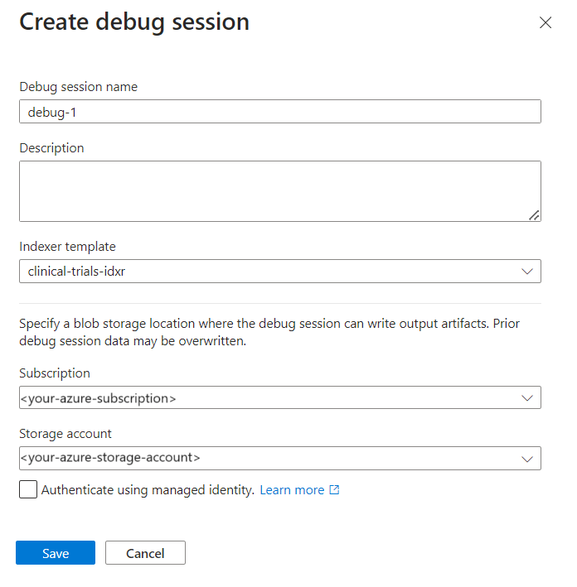Click the Storage account label
This screenshot has height=587, width=577.
pyautogui.click(x=65, y=434)
